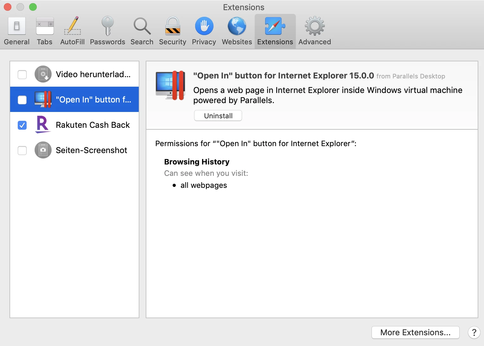Enable the Video herunterladen extension checkbox
484x346 pixels.
click(x=22, y=75)
